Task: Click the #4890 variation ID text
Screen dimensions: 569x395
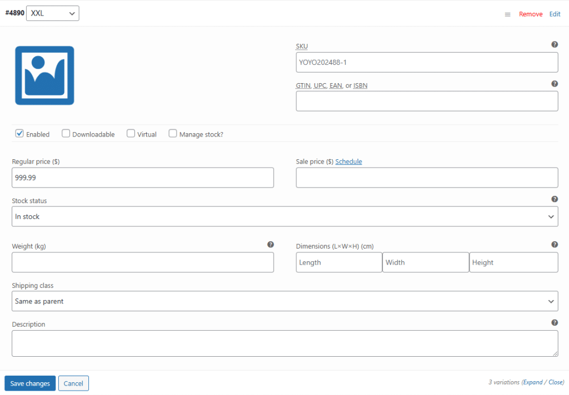Action: (x=15, y=13)
